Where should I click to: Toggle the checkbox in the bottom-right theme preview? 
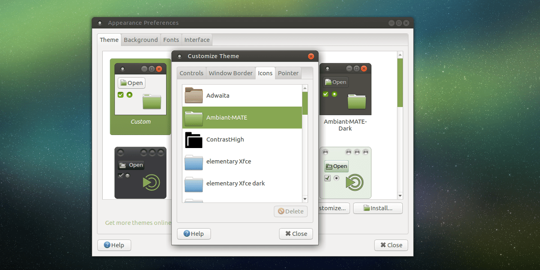(327, 178)
